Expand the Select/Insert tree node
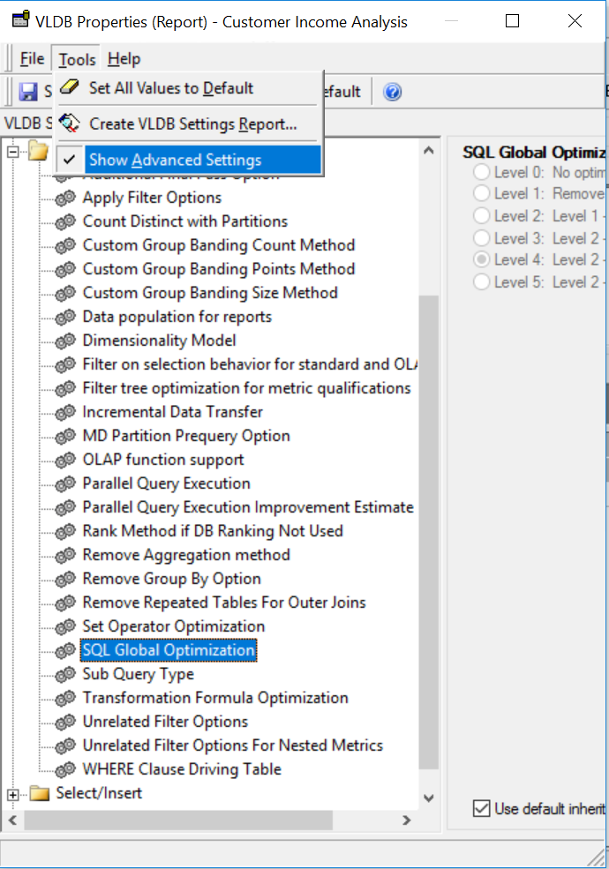This screenshot has width=609, height=869. click(12, 793)
